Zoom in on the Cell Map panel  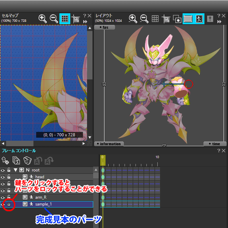point(42,19)
